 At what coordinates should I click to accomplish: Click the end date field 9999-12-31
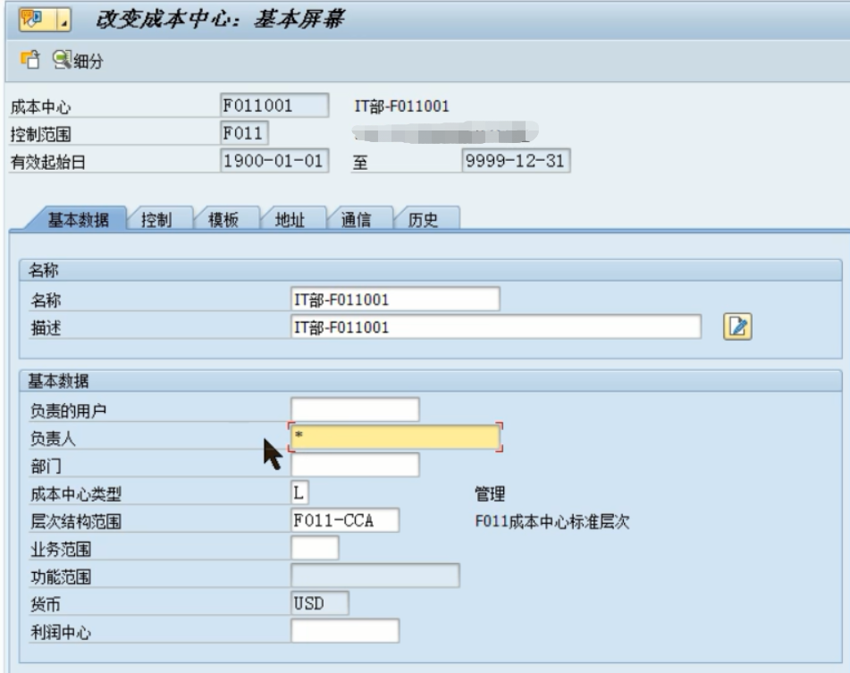516,160
